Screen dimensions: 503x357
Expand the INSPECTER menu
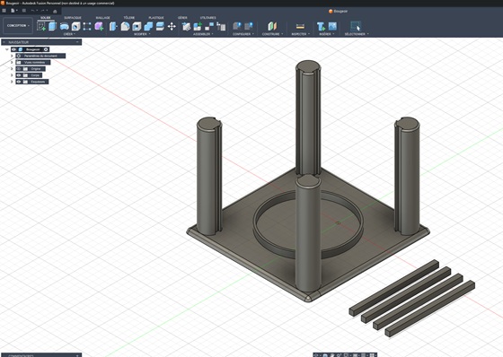pos(300,34)
